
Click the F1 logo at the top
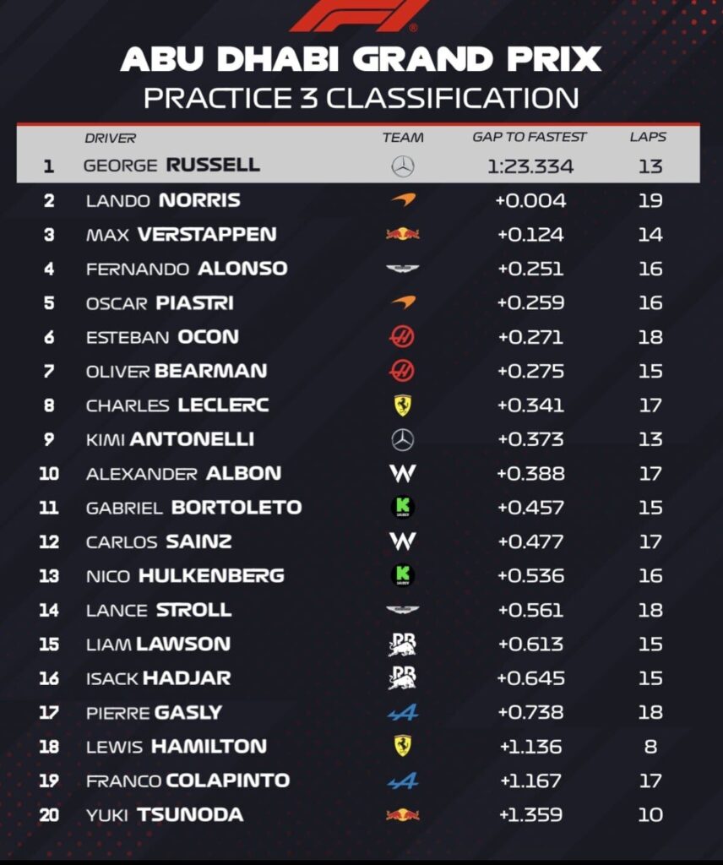click(361, 15)
